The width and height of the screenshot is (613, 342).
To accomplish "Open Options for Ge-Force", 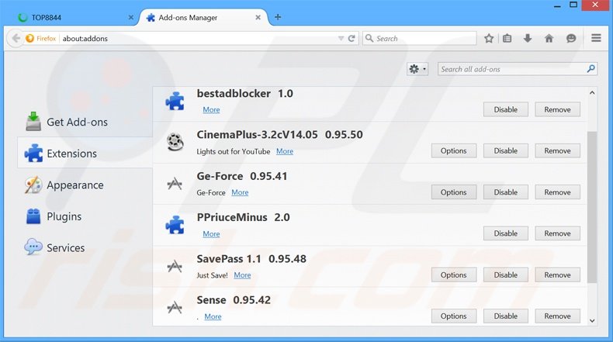I will tap(453, 192).
